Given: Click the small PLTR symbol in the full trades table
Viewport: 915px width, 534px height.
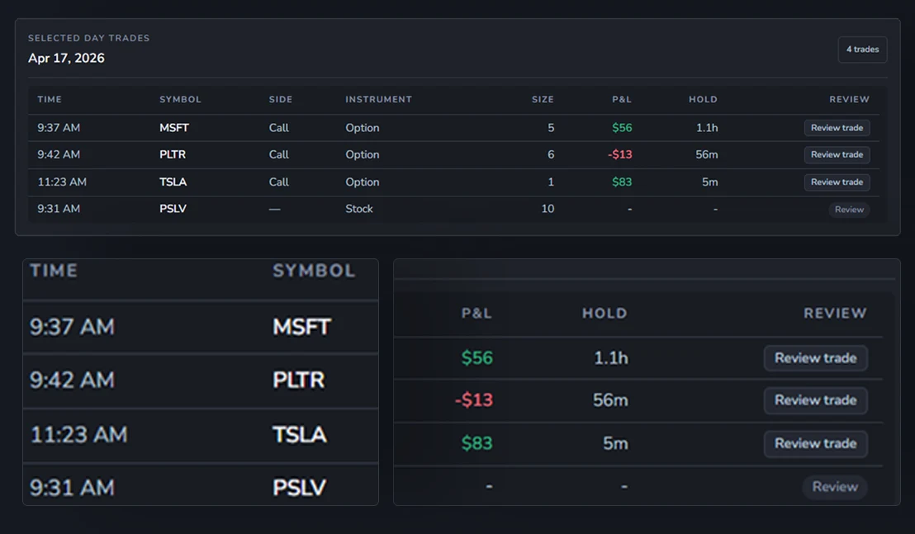Looking at the screenshot, I should (172, 154).
